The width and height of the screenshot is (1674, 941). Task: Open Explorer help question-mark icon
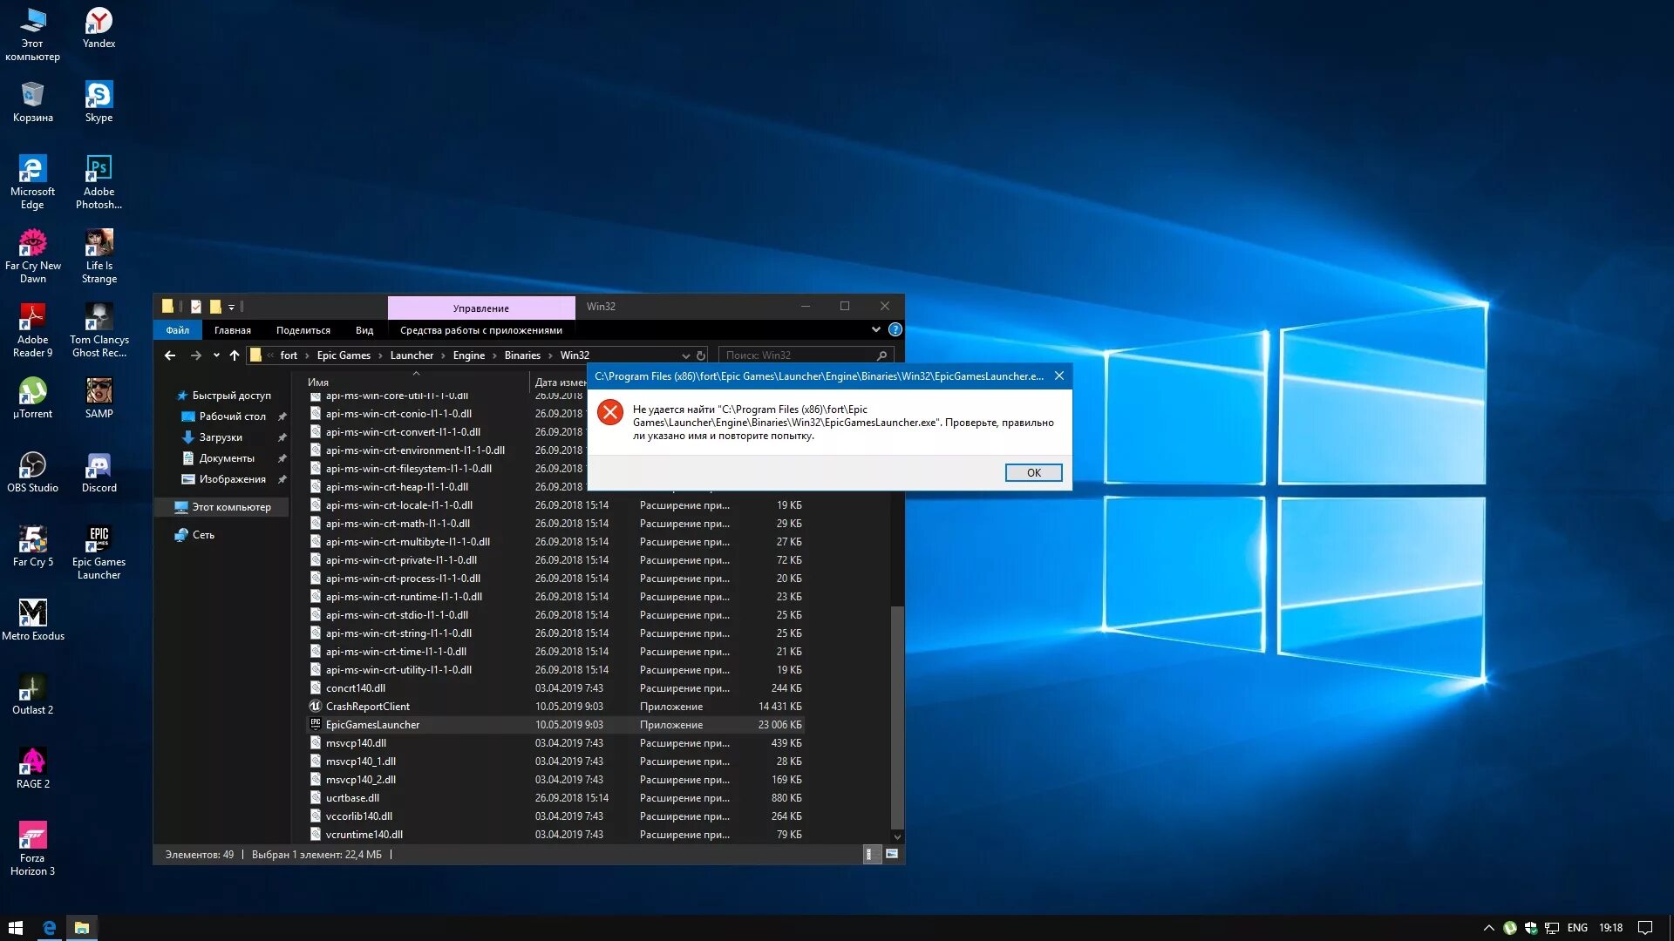point(895,329)
